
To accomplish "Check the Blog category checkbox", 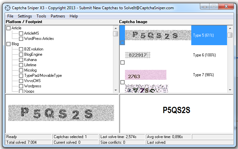I will (x=9, y=44).
